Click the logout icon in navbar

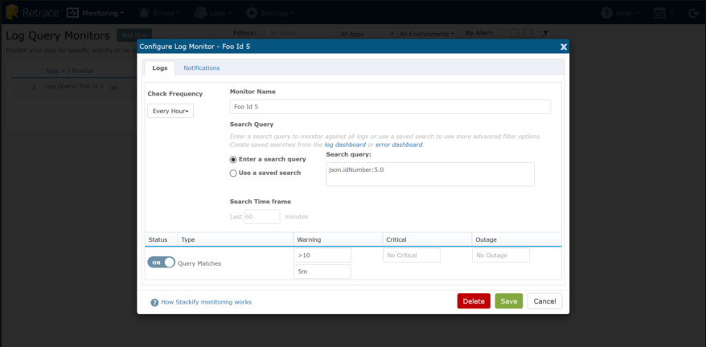coord(693,13)
